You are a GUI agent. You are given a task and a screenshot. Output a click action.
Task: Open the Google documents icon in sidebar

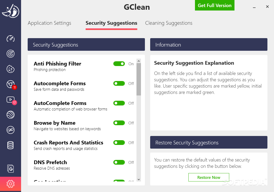11,169
